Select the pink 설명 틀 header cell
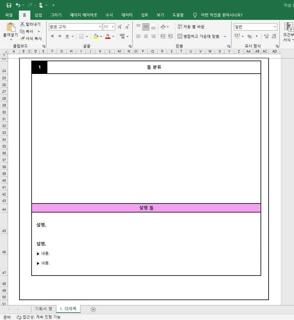 click(146, 208)
